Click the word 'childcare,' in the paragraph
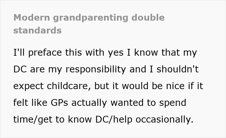Image resolution: width=226 pixels, height=138 pixels. click(69, 86)
